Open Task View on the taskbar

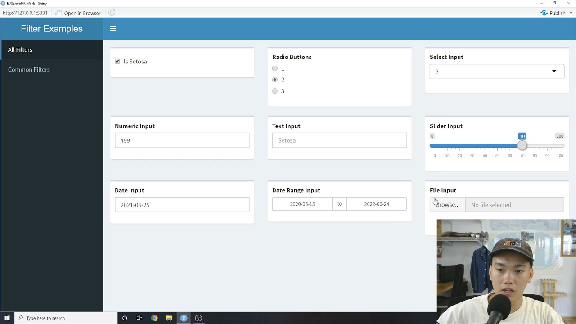[139, 318]
